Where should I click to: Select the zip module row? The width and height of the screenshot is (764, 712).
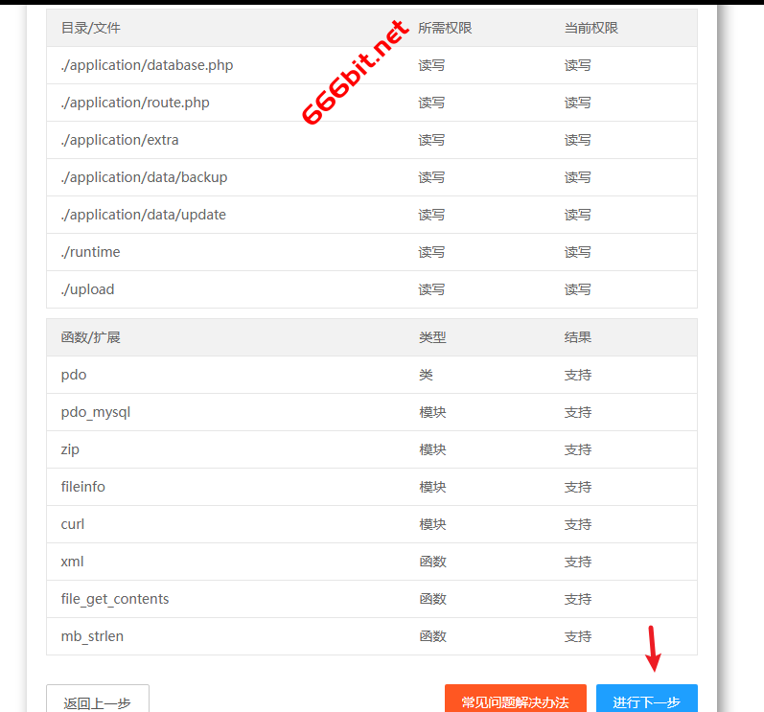pyautogui.click(x=70, y=449)
